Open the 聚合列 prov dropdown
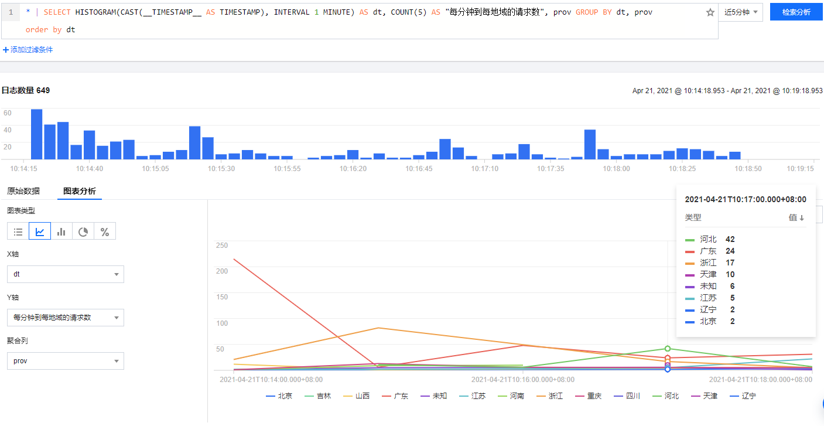824x426 pixels. [x=66, y=361]
